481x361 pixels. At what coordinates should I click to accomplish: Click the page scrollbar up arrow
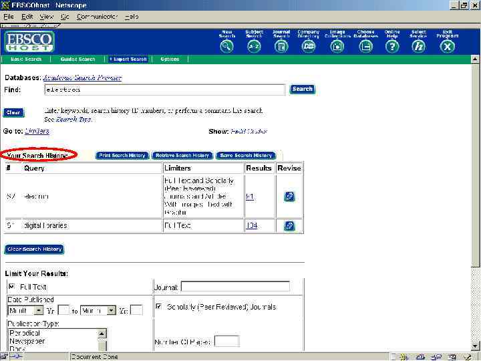(x=475, y=59)
